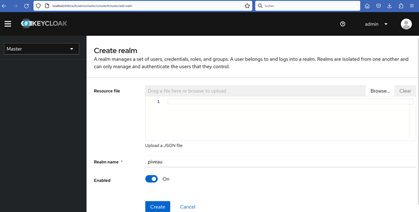Click the browser forward arrow
The width and height of the screenshot is (419, 212).
(15, 6)
